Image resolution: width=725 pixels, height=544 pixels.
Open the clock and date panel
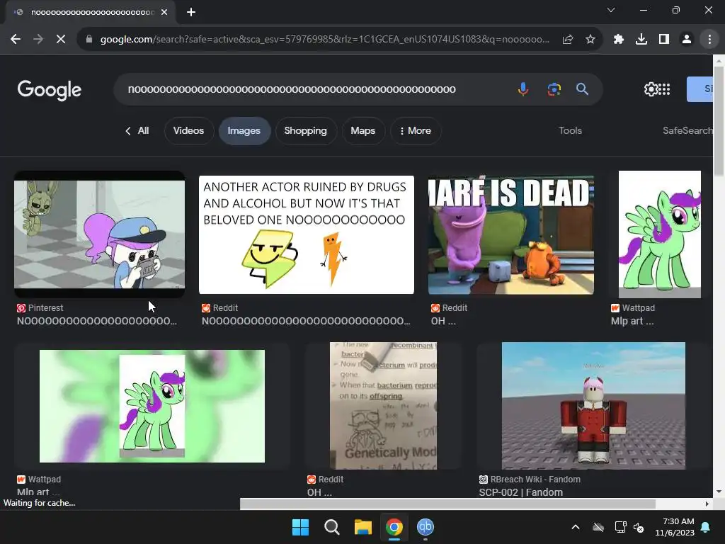(675, 527)
